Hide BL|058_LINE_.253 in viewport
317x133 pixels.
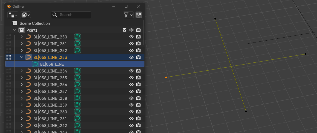coord(131,57)
